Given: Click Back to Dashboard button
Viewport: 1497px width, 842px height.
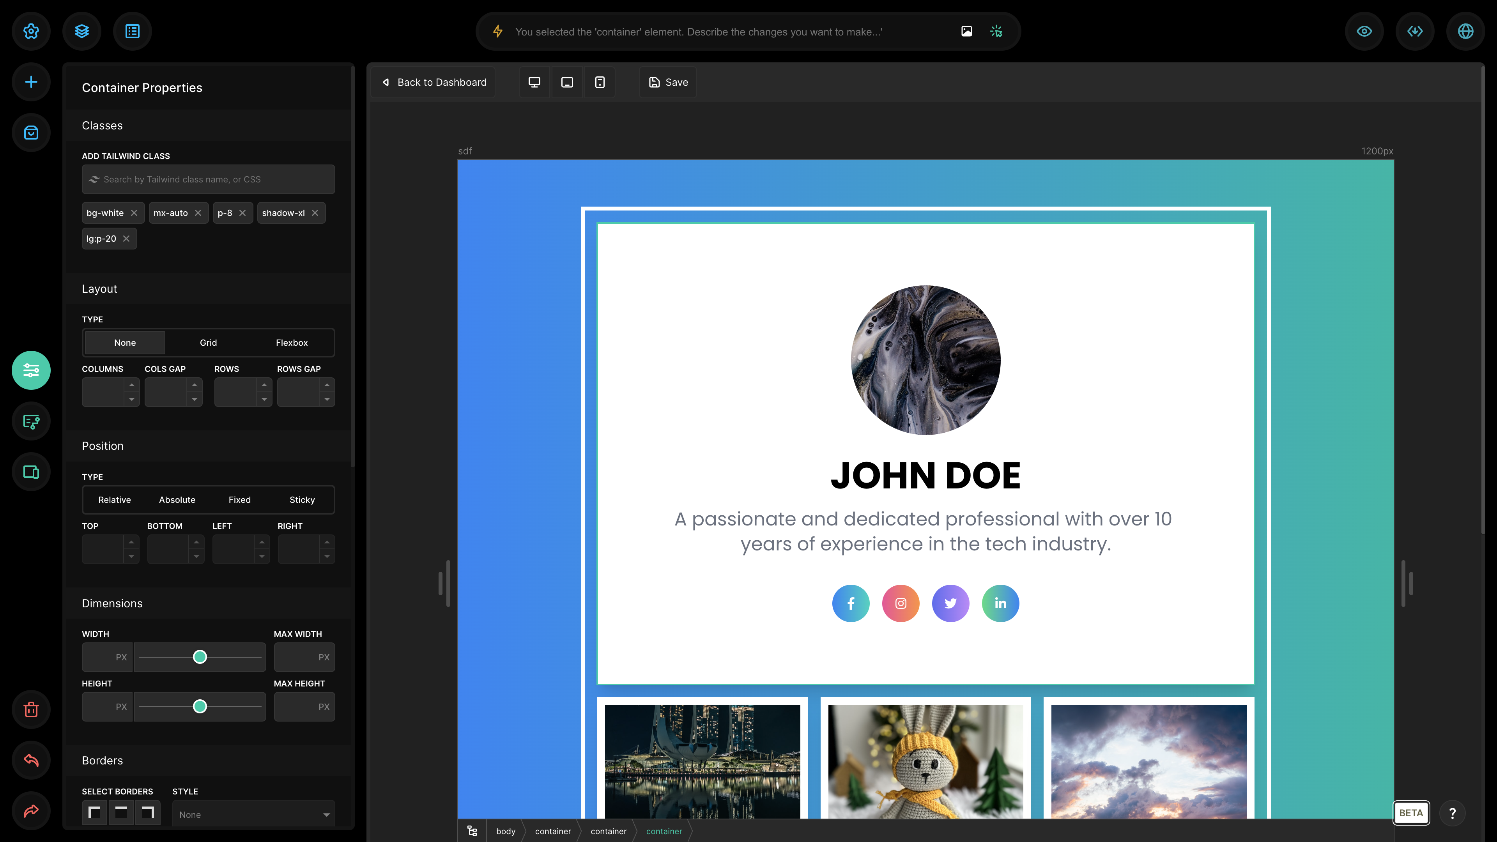Looking at the screenshot, I should tap(434, 83).
